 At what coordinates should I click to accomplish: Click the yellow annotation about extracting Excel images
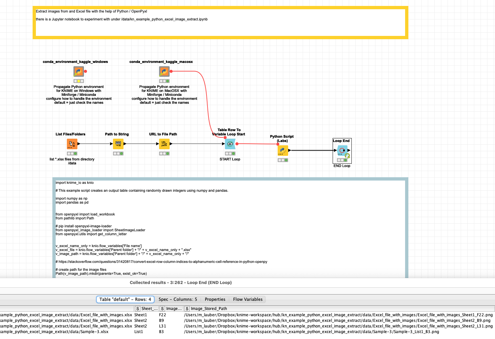(x=220, y=22)
